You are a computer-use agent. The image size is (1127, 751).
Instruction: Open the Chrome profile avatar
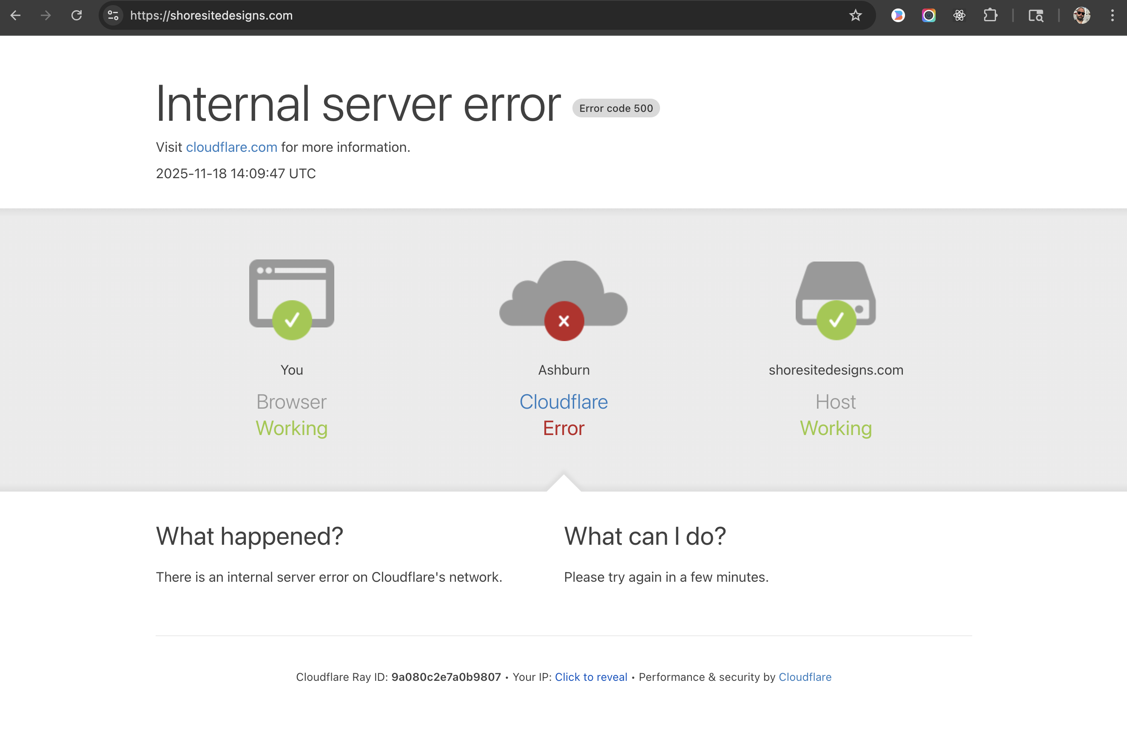[x=1081, y=15]
